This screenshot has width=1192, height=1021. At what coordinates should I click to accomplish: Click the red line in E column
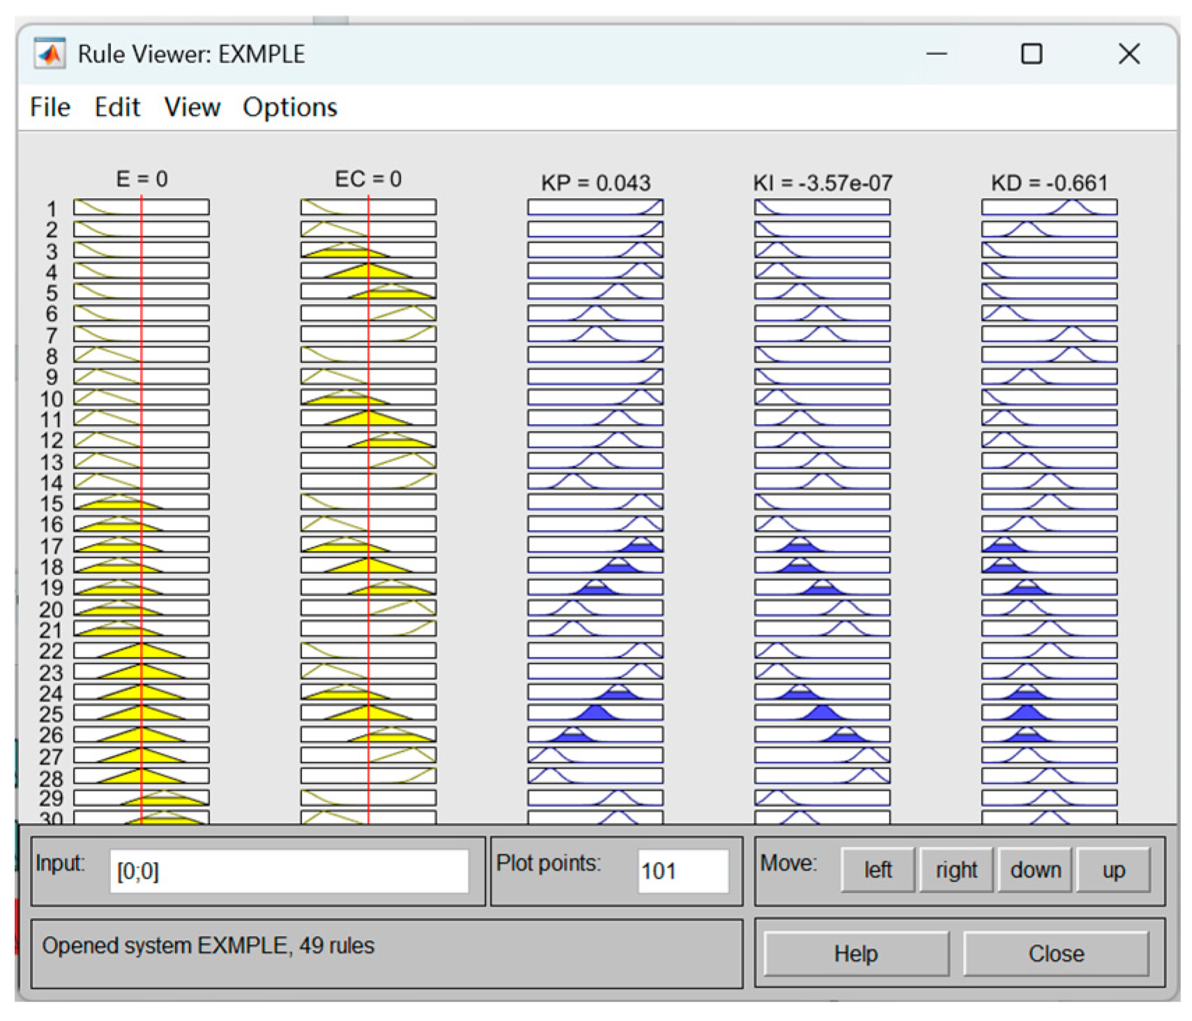pyautogui.click(x=142, y=509)
